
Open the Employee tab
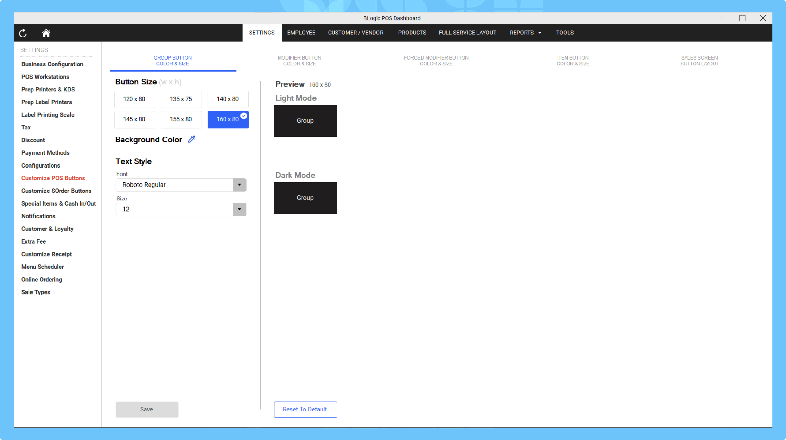(301, 33)
